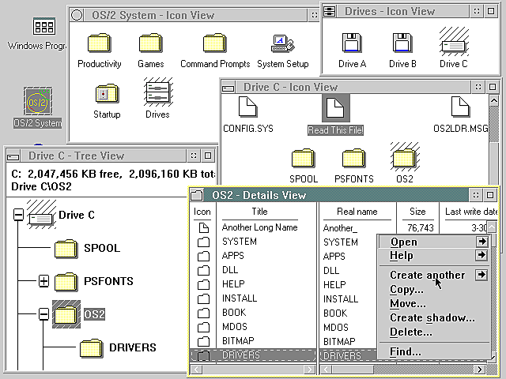Select the HELP title in Details View

click(233, 284)
